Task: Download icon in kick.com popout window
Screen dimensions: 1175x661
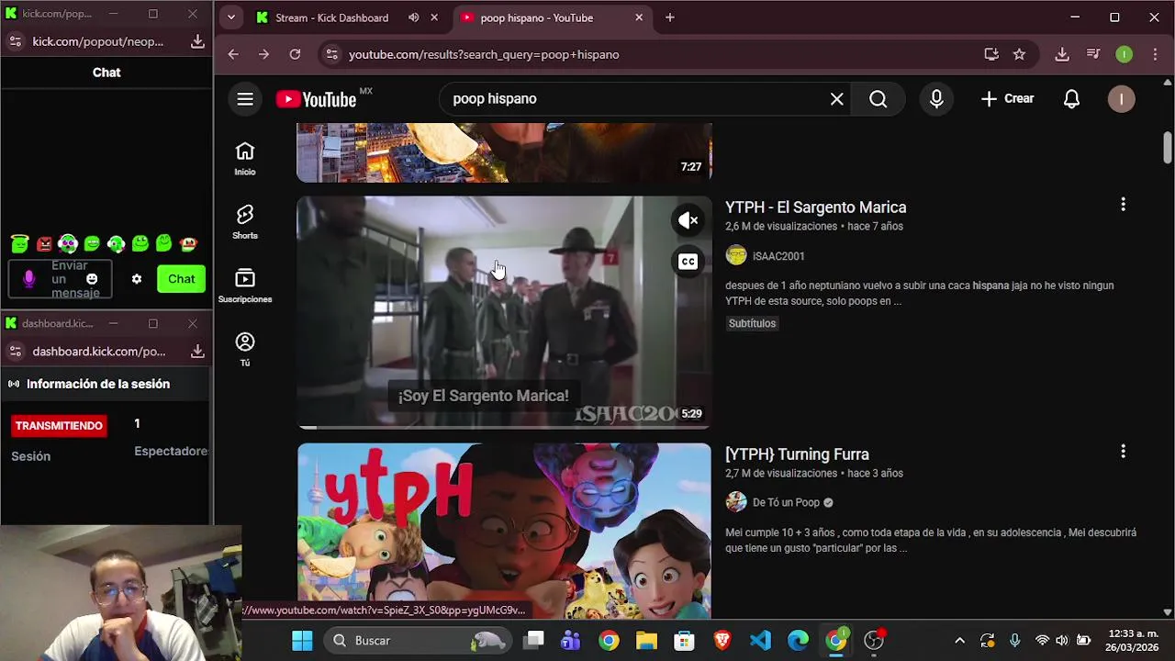Action: (x=197, y=41)
